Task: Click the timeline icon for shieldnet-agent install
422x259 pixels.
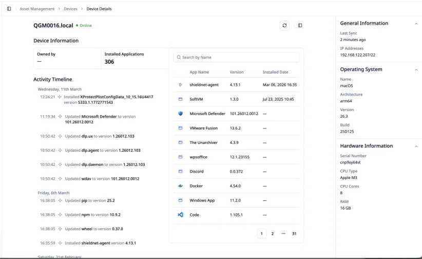Action: coord(60,243)
